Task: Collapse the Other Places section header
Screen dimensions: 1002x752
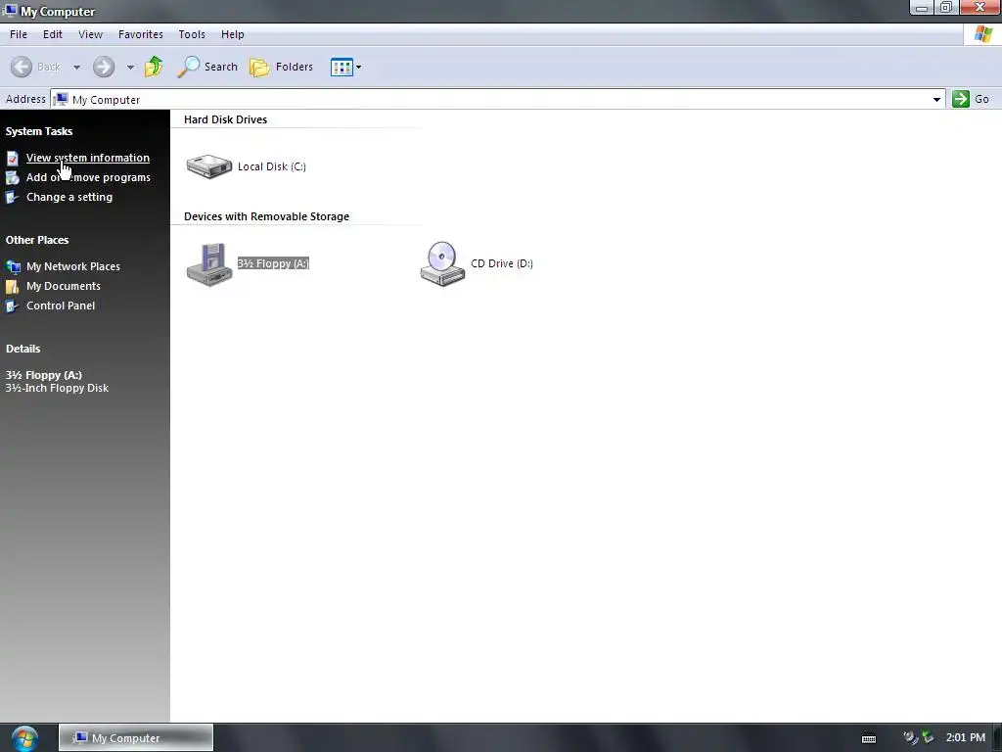Action: pos(37,240)
